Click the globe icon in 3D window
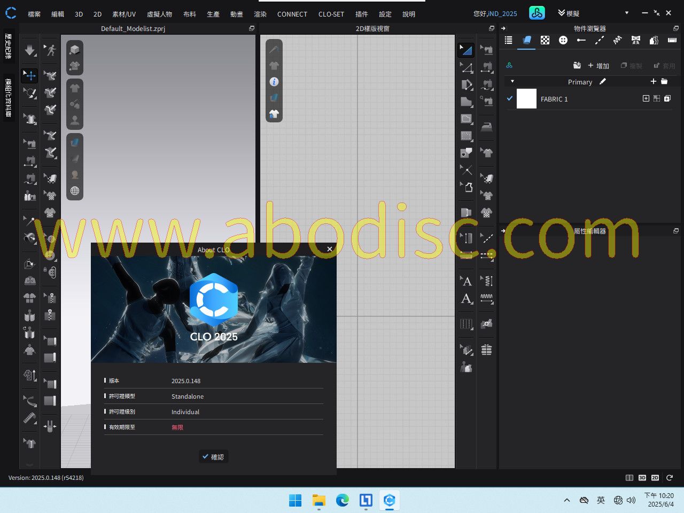The width and height of the screenshot is (684, 513). pyautogui.click(x=75, y=191)
